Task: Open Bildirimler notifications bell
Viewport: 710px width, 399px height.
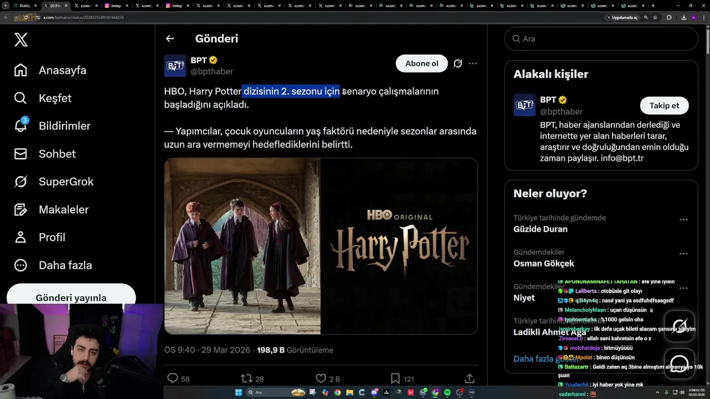Action: [x=52, y=126]
